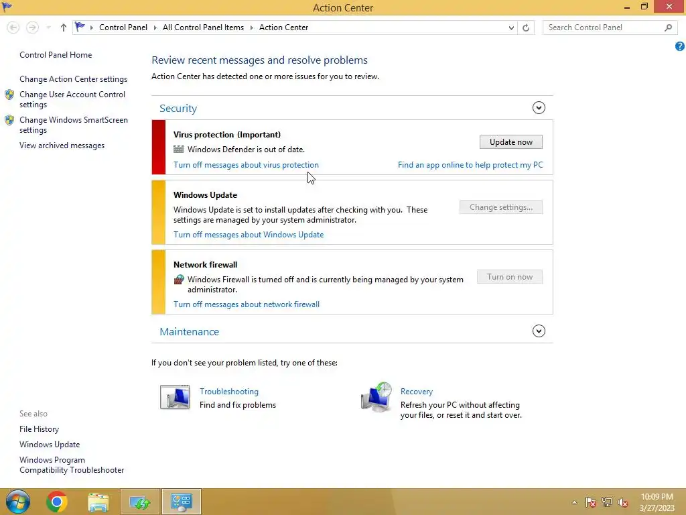The height and width of the screenshot is (515, 686).
Task: Open Windows Program Compatibility Troubleshooter
Action: click(x=72, y=465)
